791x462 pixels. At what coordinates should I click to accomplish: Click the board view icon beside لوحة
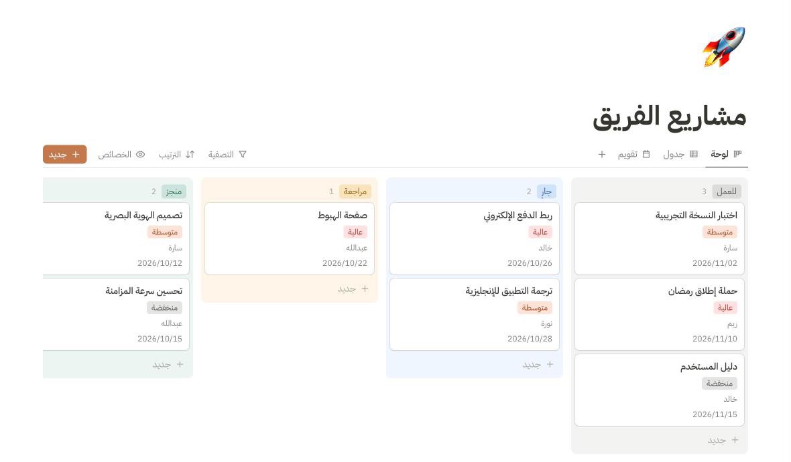(x=737, y=153)
